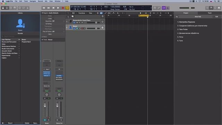The width and height of the screenshot is (222, 125).
Task: Click the Revert button in Library
Action: 10,123
